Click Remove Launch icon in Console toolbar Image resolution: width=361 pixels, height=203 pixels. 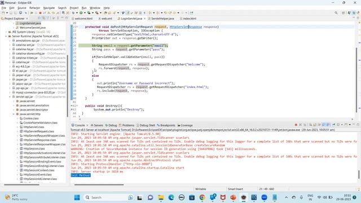tap(301, 125)
